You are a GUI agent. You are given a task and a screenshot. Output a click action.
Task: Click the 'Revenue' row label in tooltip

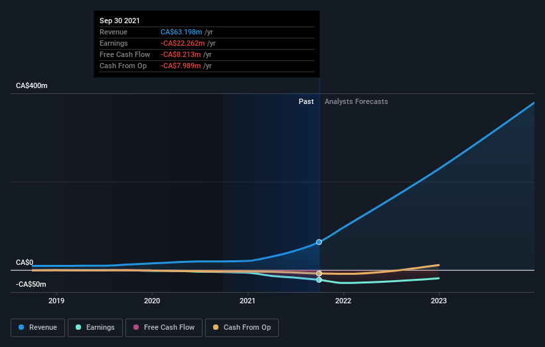[x=114, y=32]
